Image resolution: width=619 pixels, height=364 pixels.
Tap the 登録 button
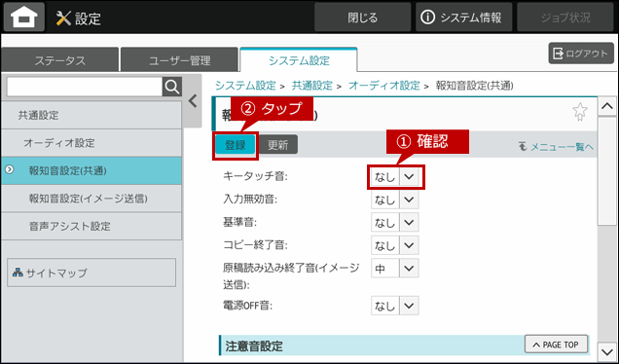pos(236,145)
